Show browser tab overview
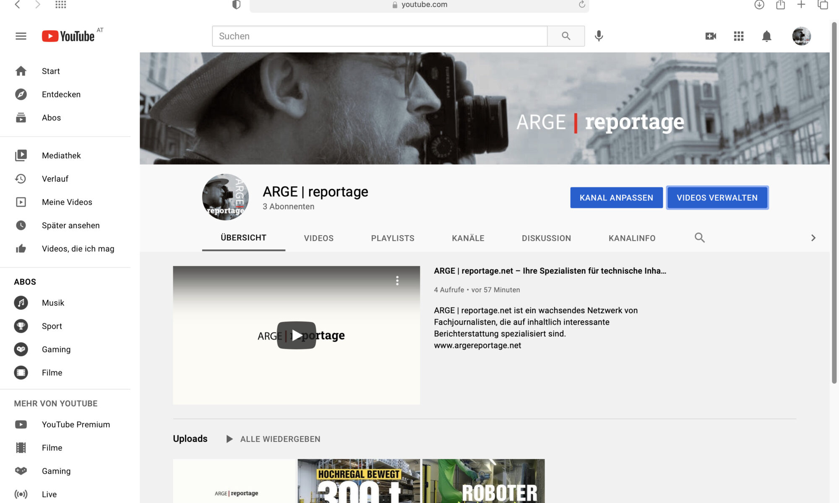 pyautogui.click(x=823, y=5)
